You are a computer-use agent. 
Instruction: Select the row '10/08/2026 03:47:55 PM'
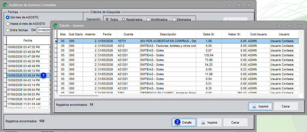pyautogui.click(x=28, y=47)
